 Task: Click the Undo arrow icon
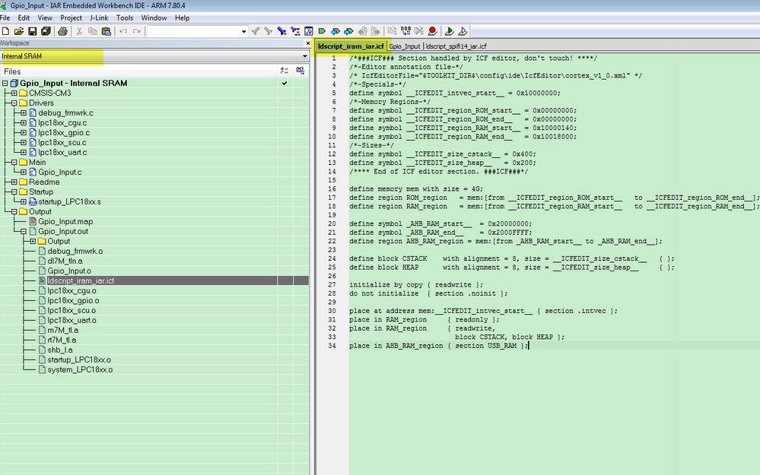pyautogui.click(x=123, y=31)
